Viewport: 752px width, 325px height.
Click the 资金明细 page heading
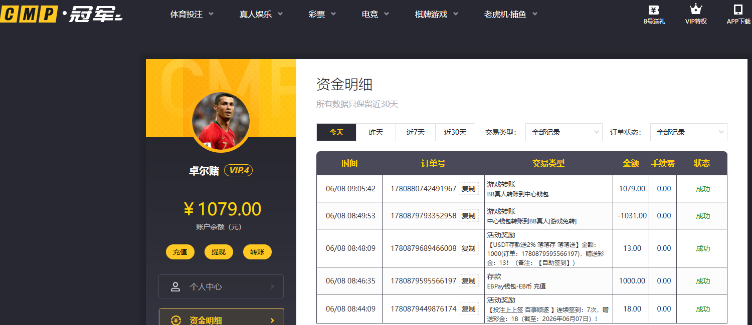344,84
